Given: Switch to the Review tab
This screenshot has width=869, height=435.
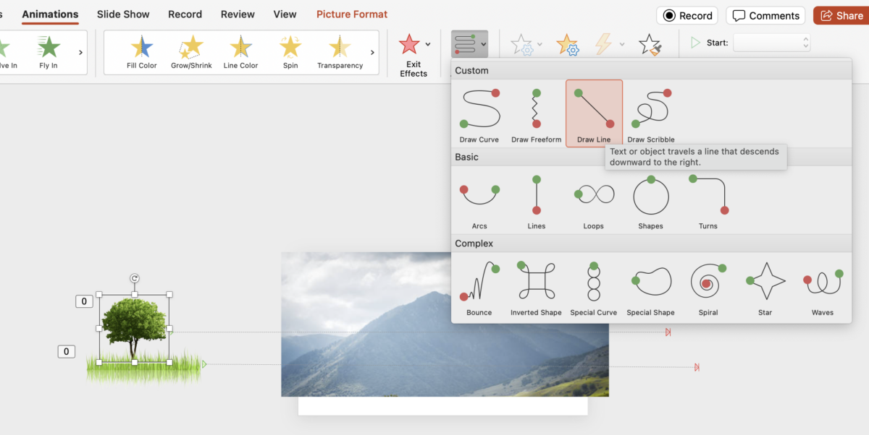Looking at the screenshot, I should click(238, 14).
